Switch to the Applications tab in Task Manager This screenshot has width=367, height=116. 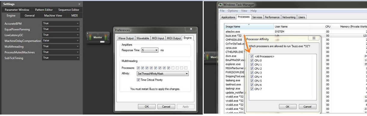(228, 17)
